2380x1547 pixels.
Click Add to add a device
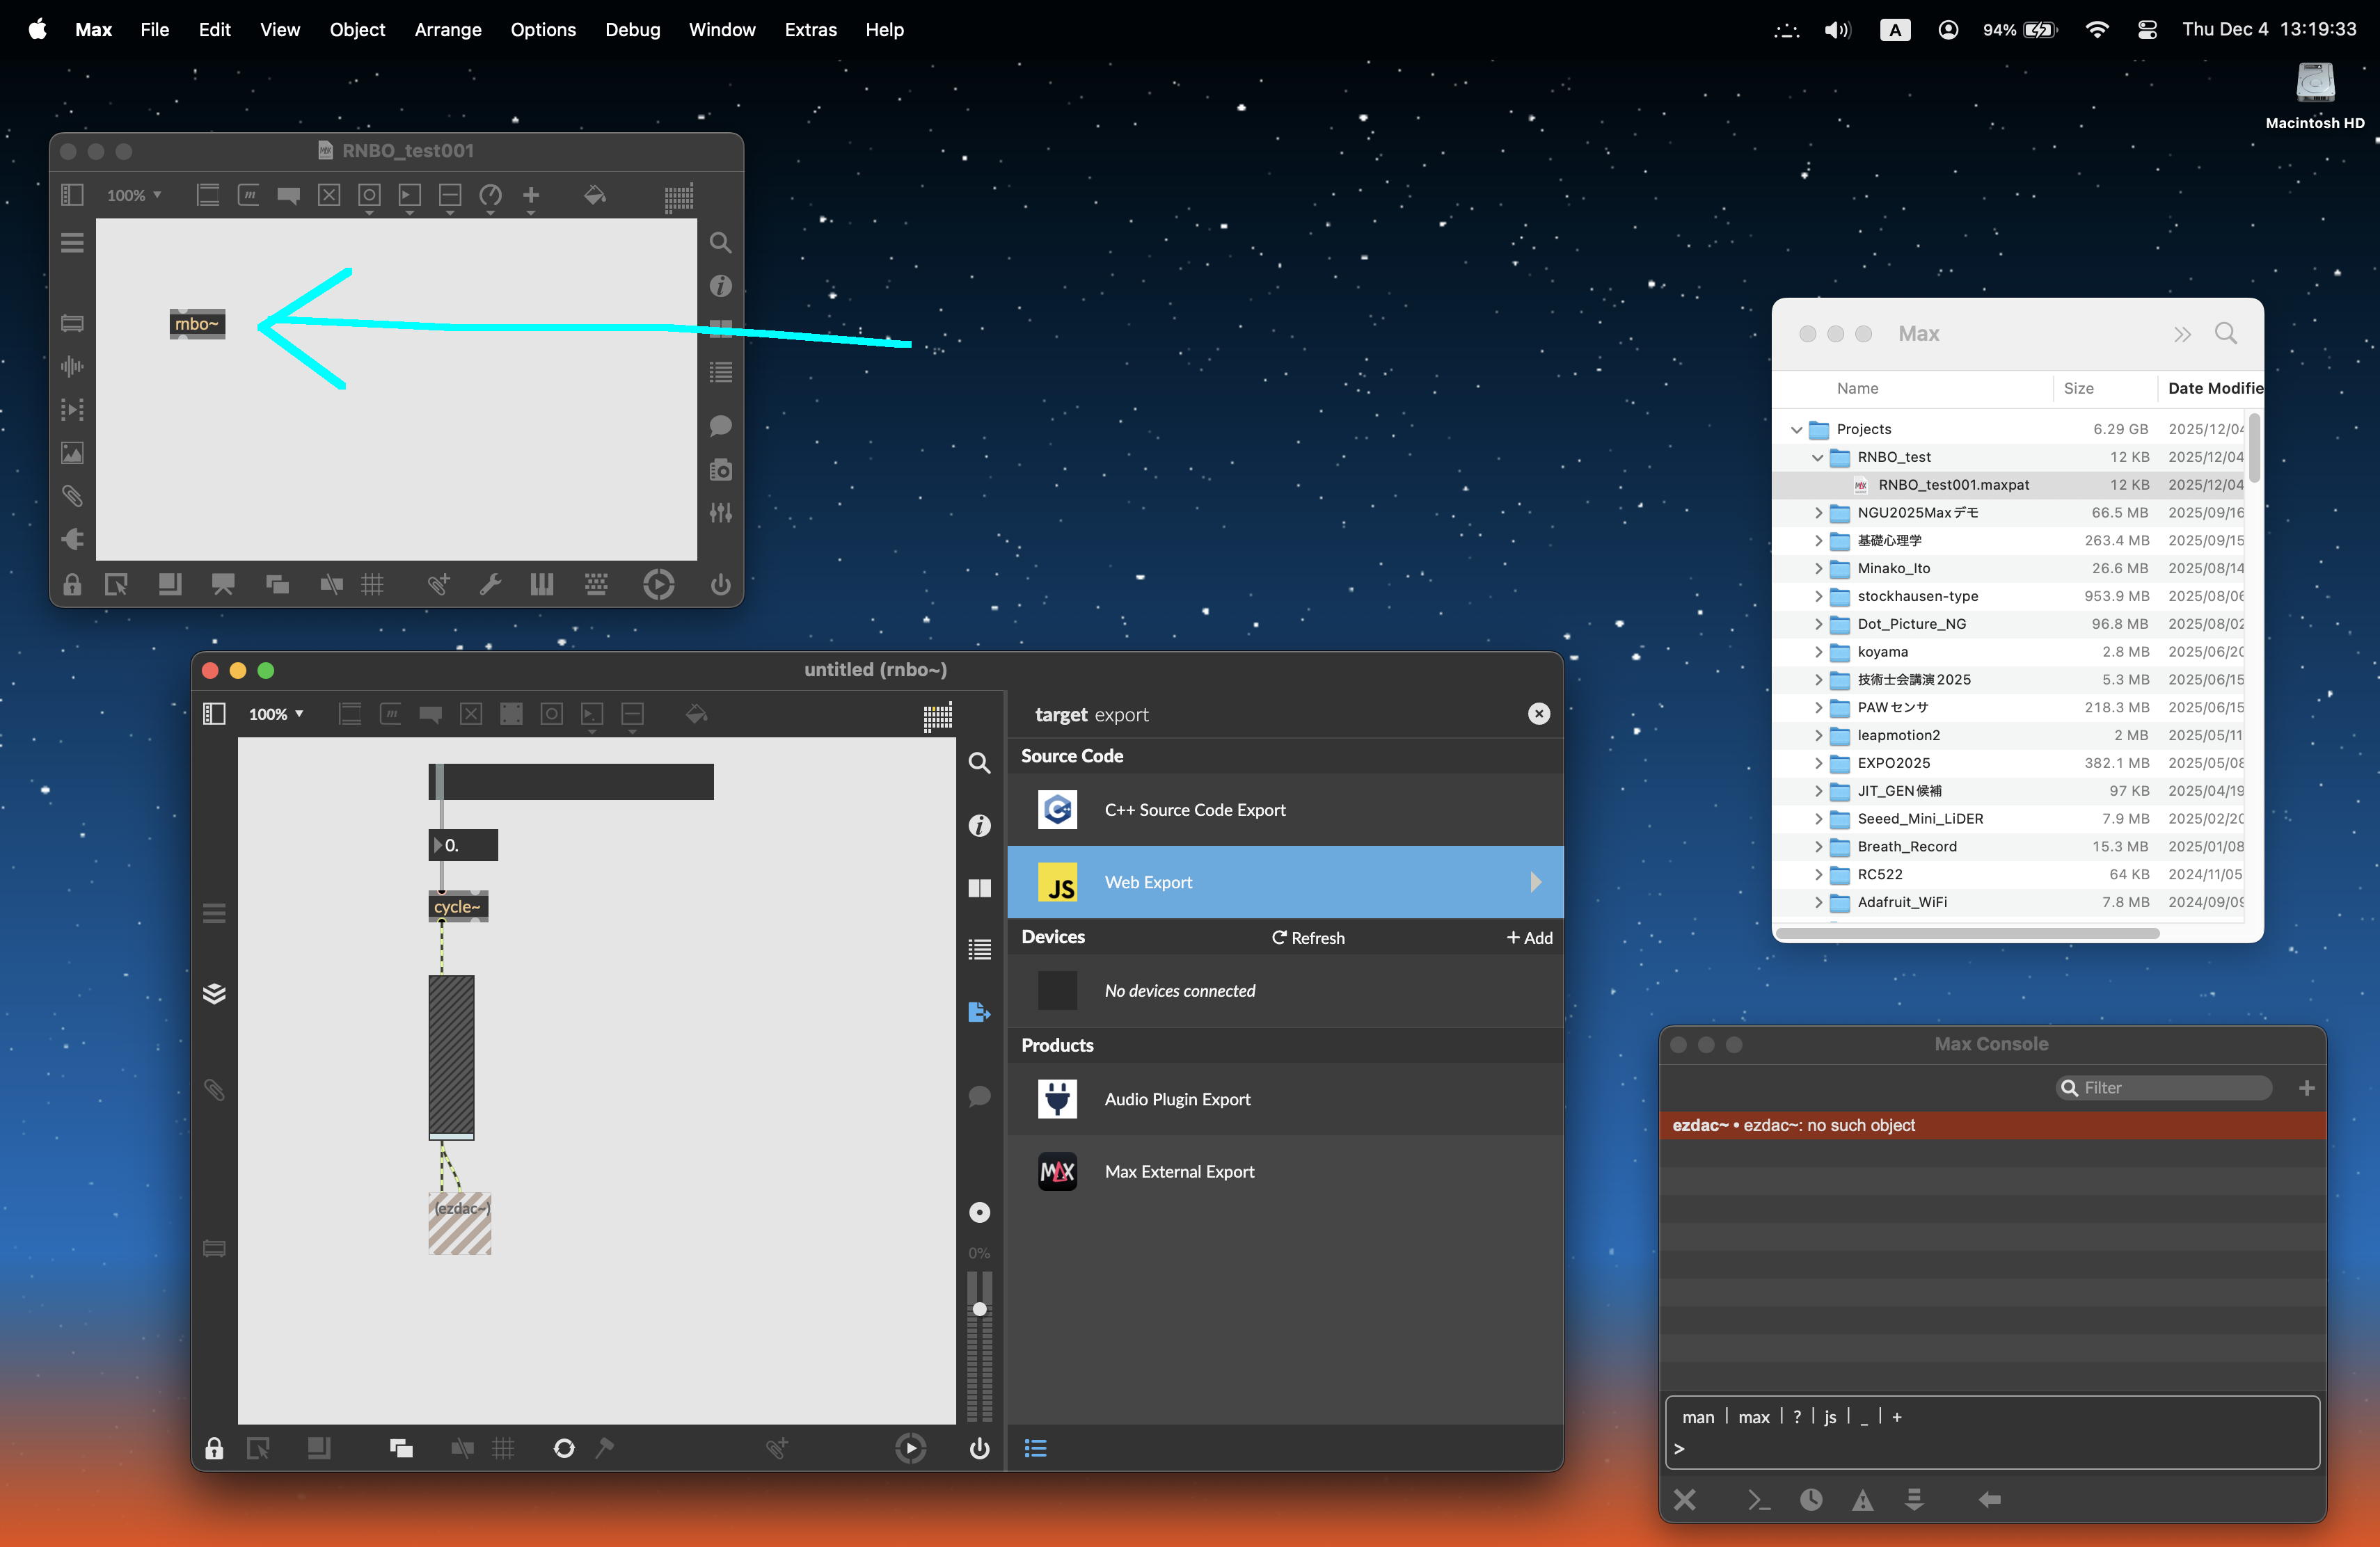pyautogui.click(x=1529, y=938)
